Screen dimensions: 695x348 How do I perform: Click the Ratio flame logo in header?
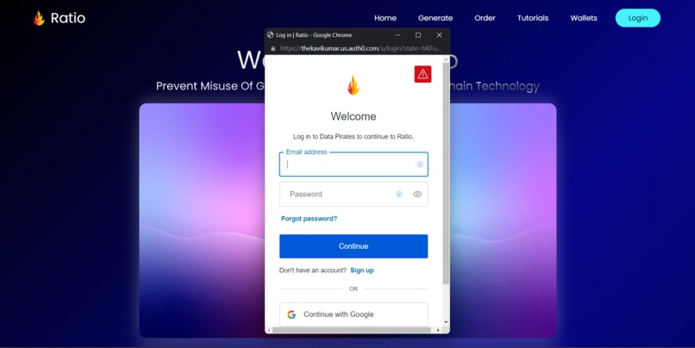[39, 18]
